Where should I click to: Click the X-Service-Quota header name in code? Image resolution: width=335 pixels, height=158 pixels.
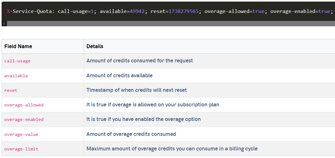31,11
